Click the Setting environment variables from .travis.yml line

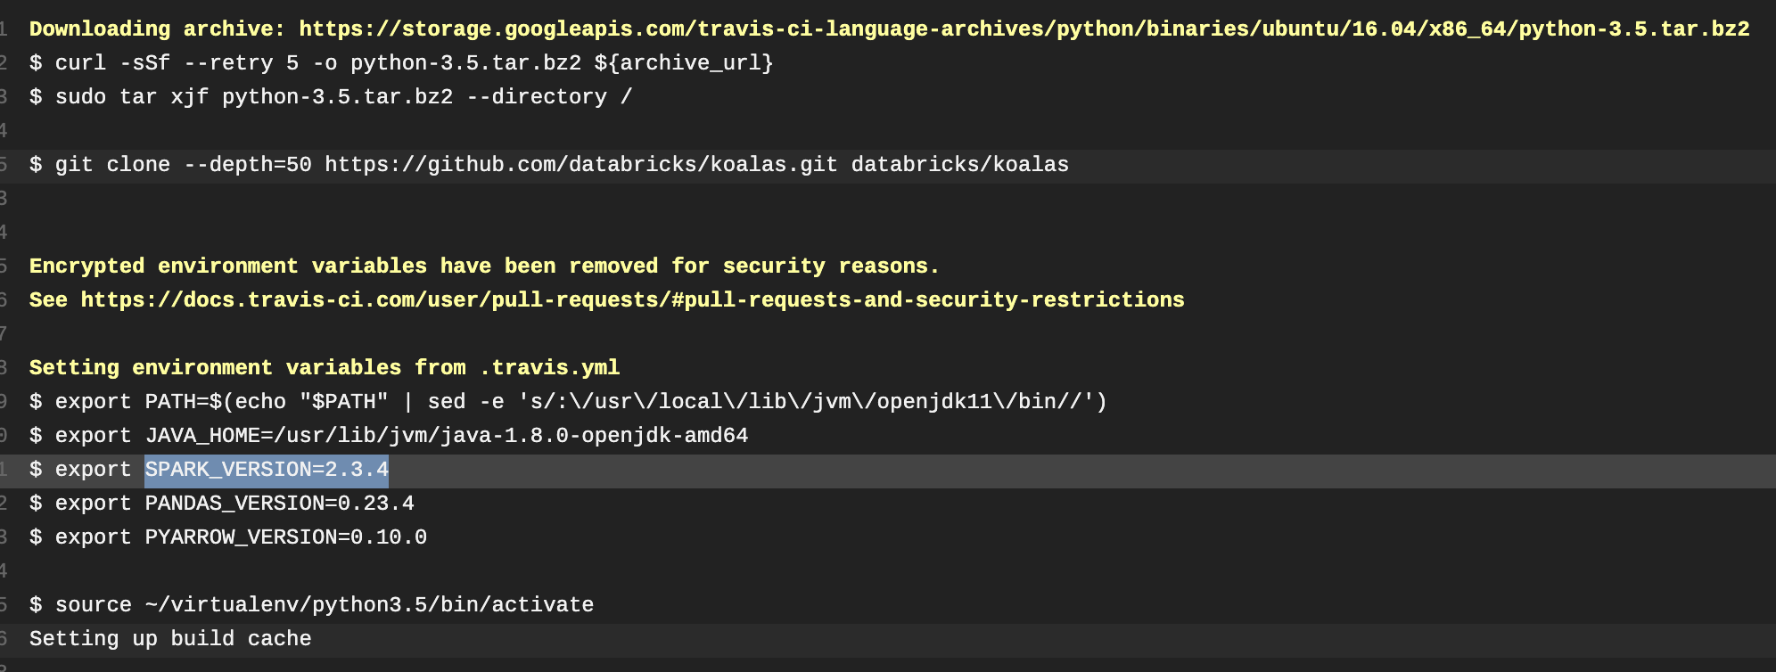[x=325, y=367]
